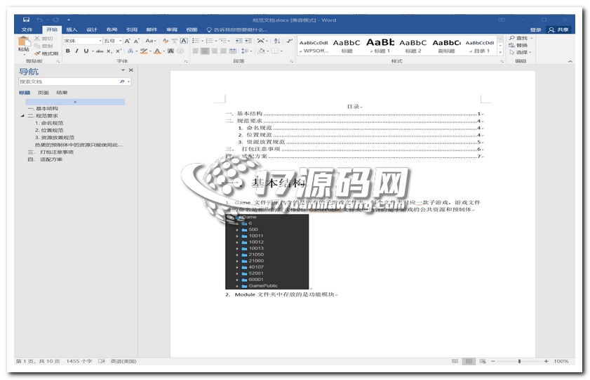Click the Paste (粘贴) clipboard icon
This screenshot has height=380, width=590.
[x=24, y=41]
